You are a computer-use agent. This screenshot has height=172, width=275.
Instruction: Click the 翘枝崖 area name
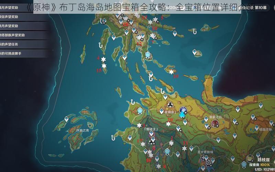click(263, 160)
